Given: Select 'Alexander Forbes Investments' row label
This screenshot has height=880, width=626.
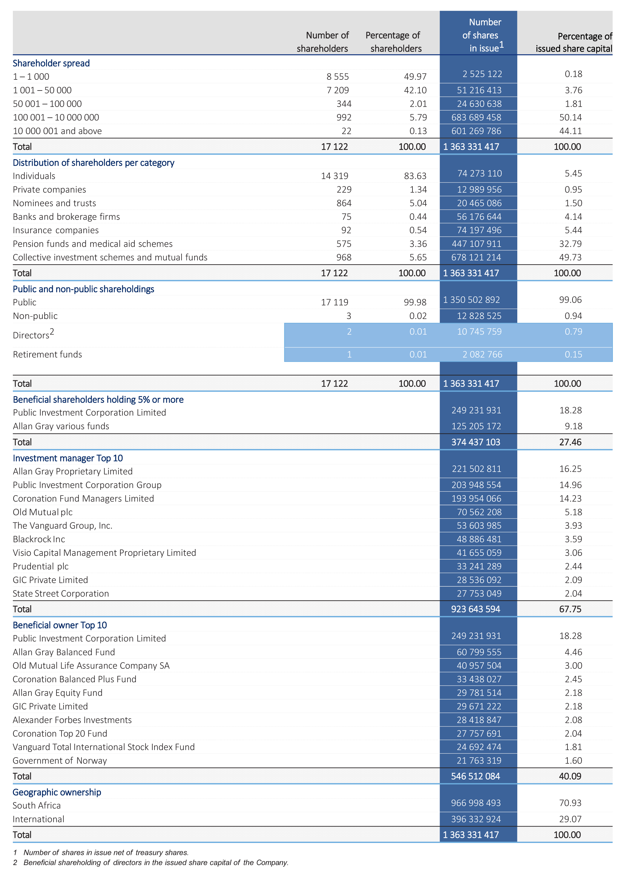Looking at the screenshot, I should [x=72, y=720].
